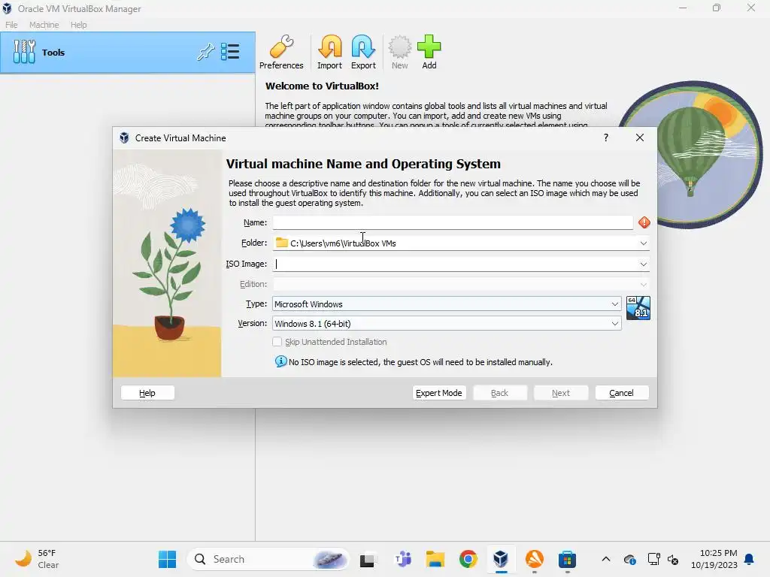Click the red warning icon beside Name
This screenshot has height=577, width=770.
pyautogui.click(x=644, y=222)
